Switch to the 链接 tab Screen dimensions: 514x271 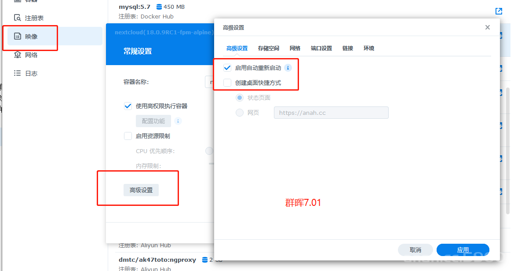348,48
